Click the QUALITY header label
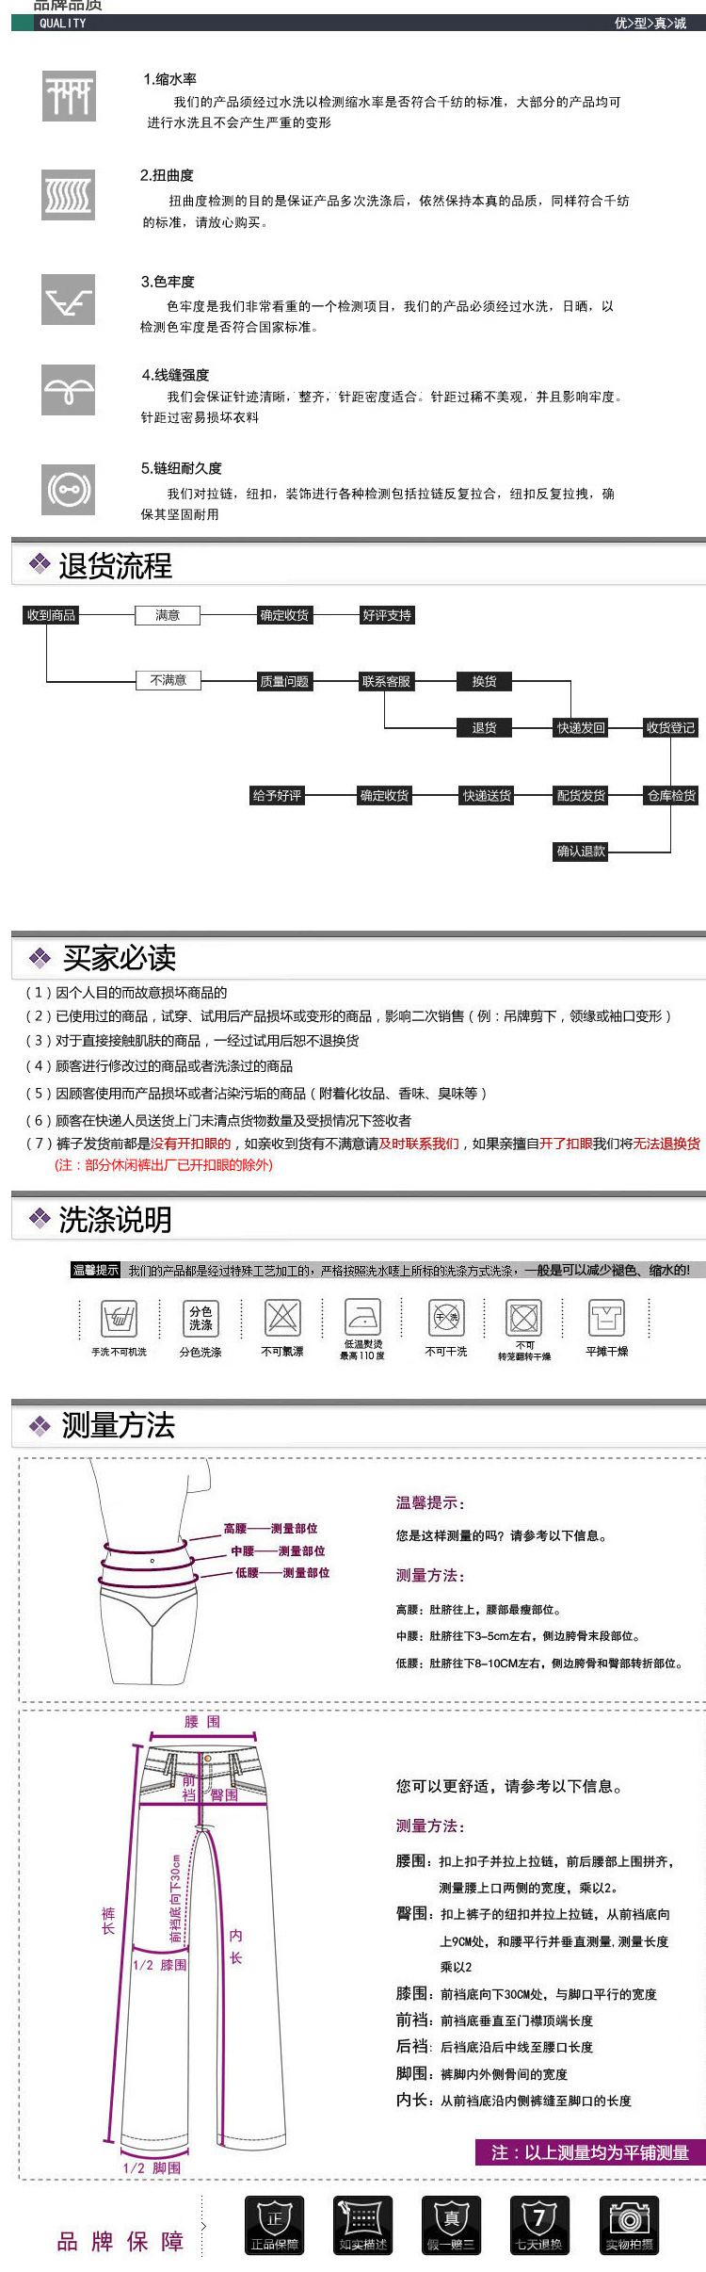 [62, 23]
